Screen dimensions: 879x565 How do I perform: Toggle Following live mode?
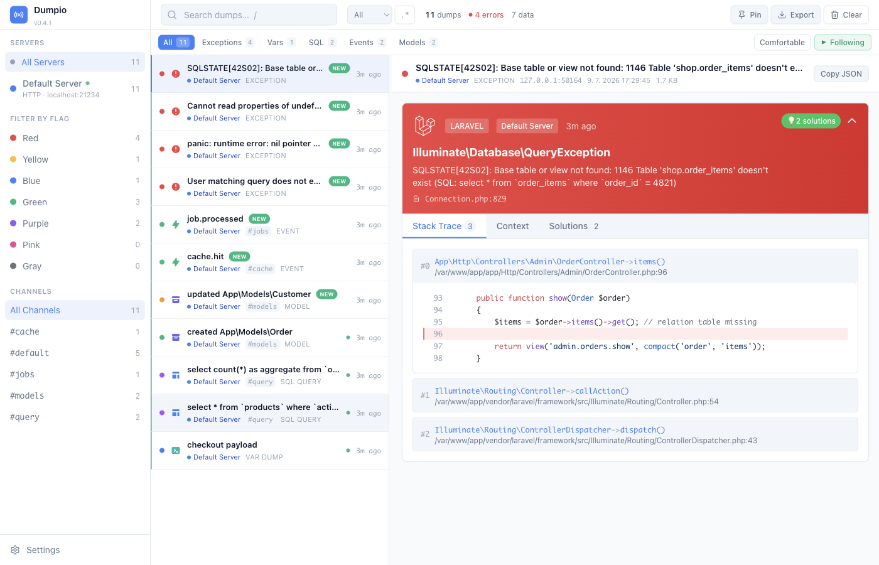click(843, 43)
